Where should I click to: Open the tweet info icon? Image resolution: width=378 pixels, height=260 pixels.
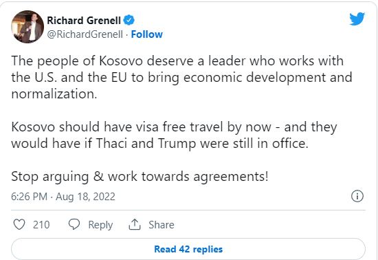pos(357,196)
